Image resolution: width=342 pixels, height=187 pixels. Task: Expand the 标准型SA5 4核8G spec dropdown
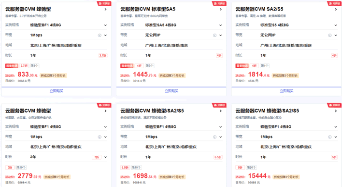221,25
